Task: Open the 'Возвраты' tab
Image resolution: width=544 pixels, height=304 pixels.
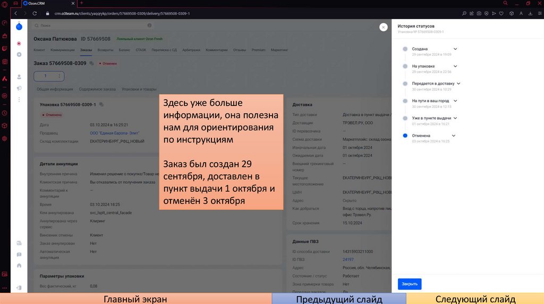Action: [x=106, y=50]
